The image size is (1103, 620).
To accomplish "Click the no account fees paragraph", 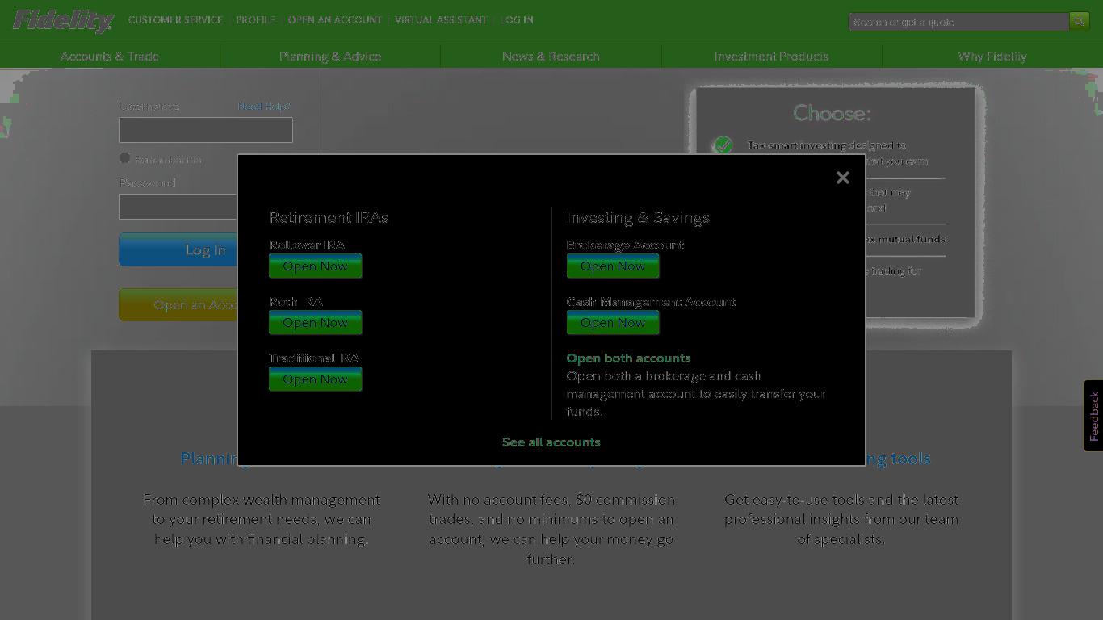I will tap(551, 530).
